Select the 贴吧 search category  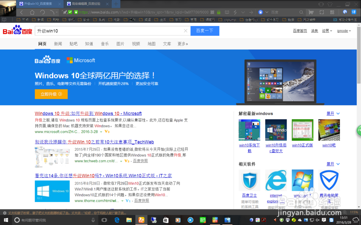(73, 44)
